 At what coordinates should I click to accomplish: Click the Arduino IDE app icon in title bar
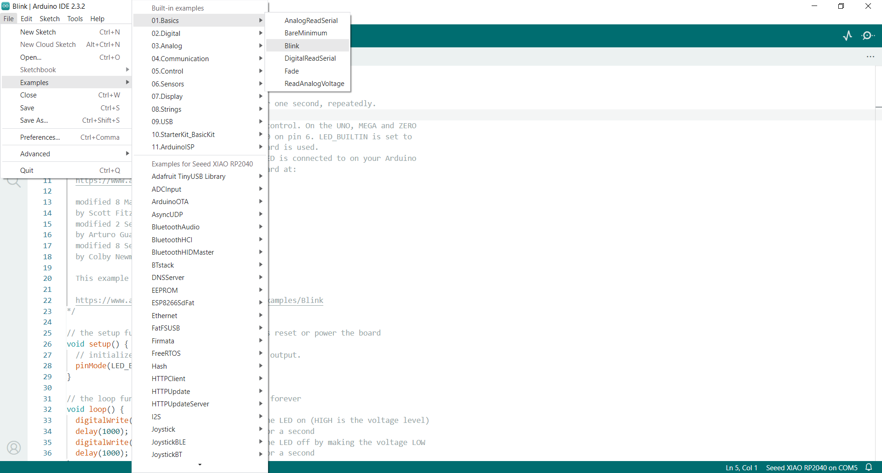tap(6, 6)
